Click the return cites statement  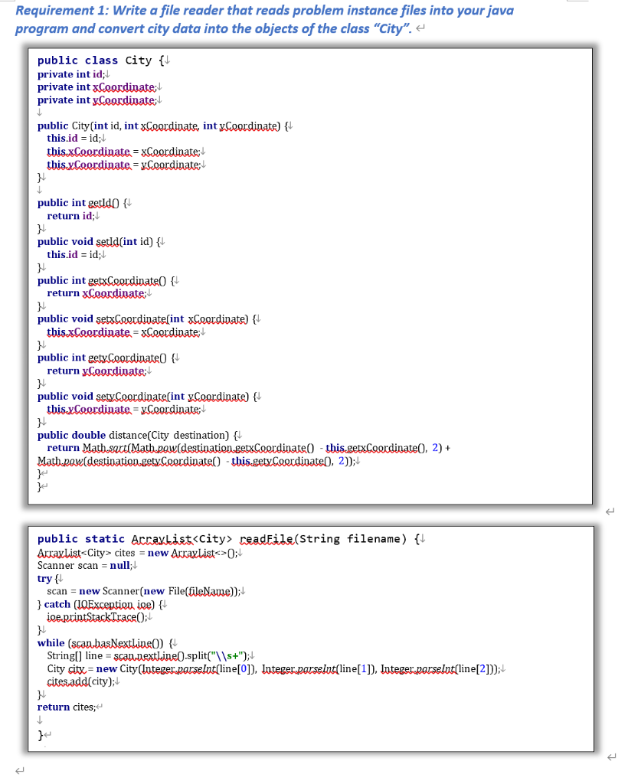[x=69, y=707]
